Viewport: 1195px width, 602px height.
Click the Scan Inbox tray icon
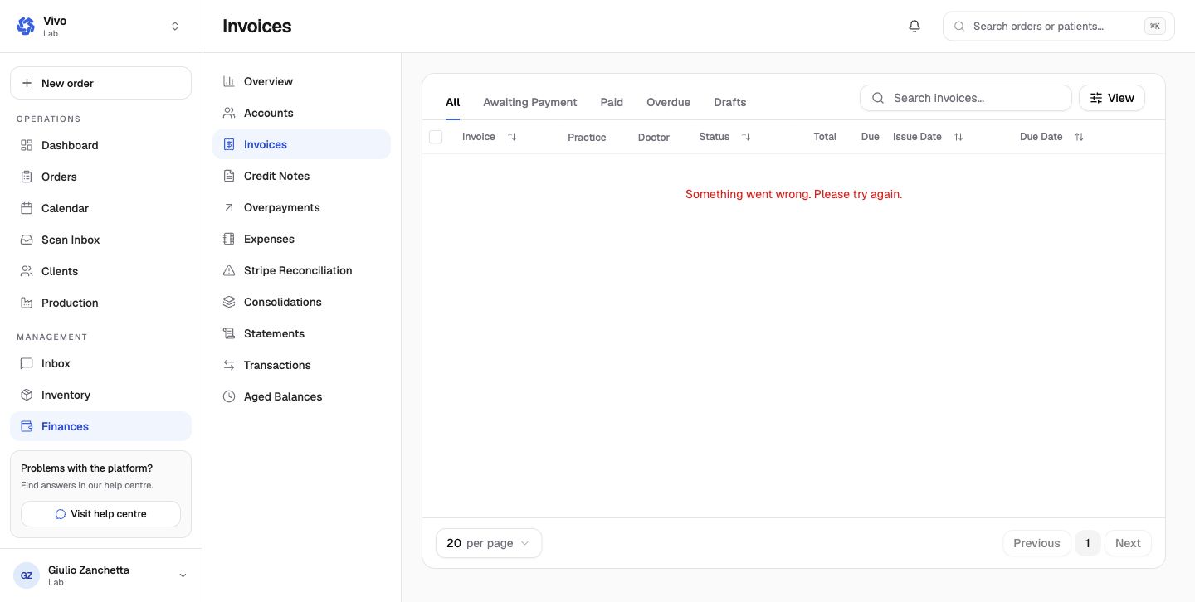pyautogui.click(x=27, y=240)
